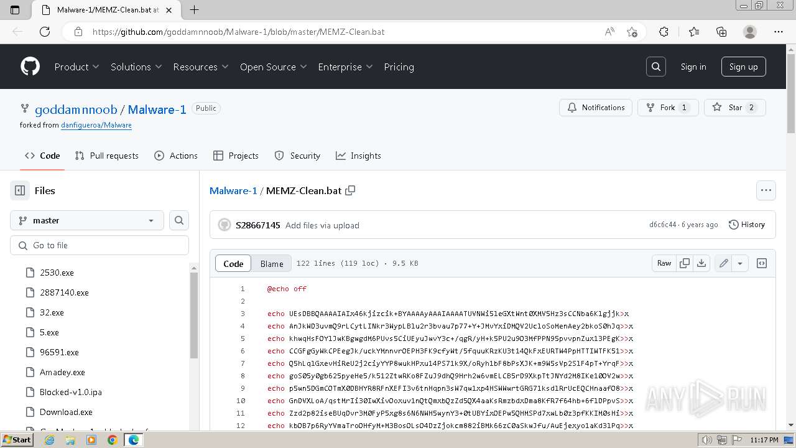Screen dimensions: 796x448
Task: Open a new browser tab
Action: (194, 9)
